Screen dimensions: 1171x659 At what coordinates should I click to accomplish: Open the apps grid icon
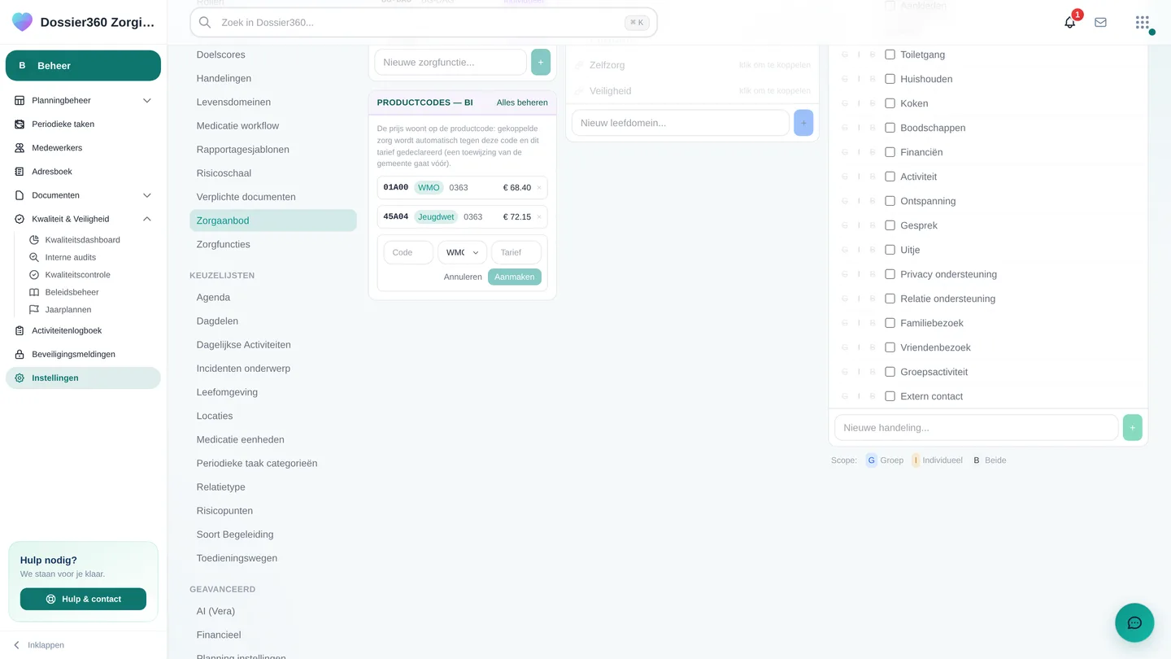pyautogui.click(x=1143, y=23)
